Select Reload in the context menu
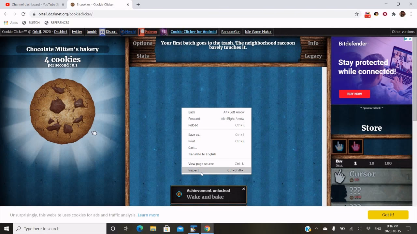417x234 pixels. [x=216, y=125]
